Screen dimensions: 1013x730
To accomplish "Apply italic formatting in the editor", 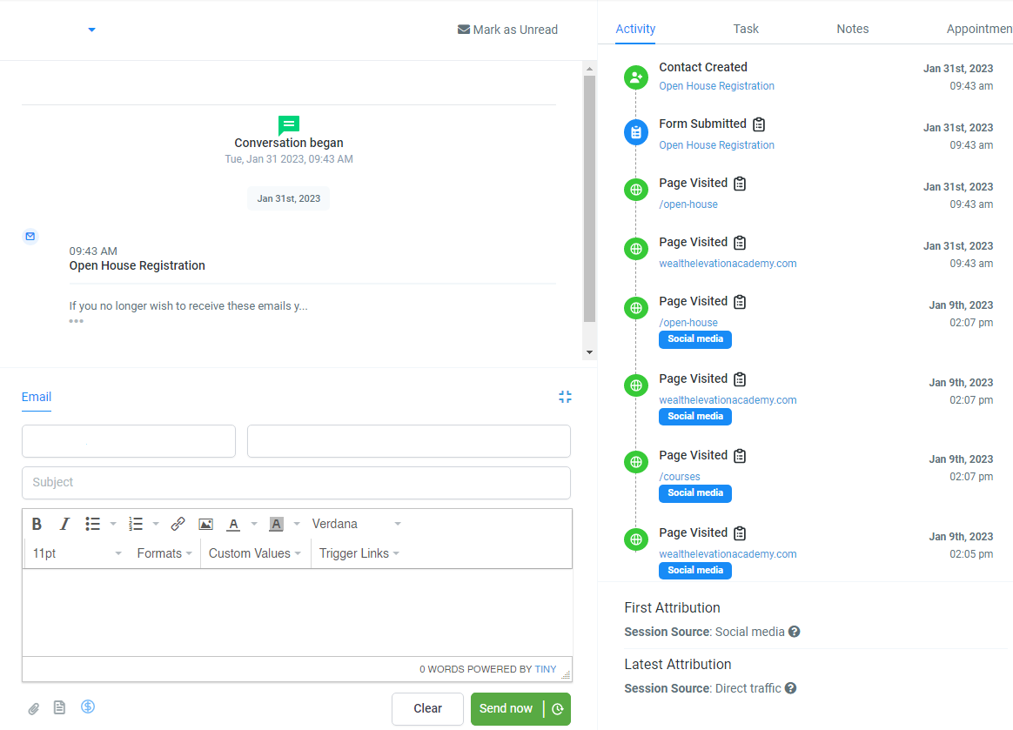I will (x=64, y=523).
